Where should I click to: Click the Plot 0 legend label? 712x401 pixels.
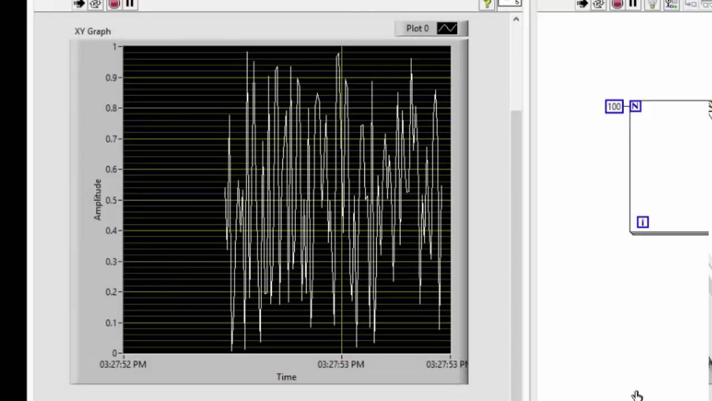417,28
